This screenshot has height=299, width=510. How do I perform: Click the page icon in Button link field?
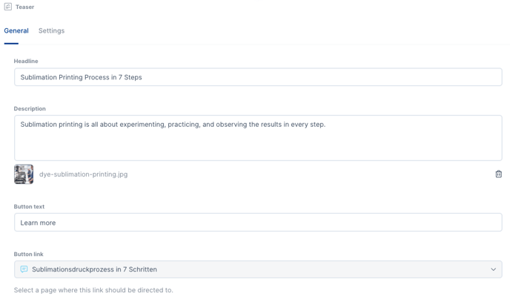(24, 269)
